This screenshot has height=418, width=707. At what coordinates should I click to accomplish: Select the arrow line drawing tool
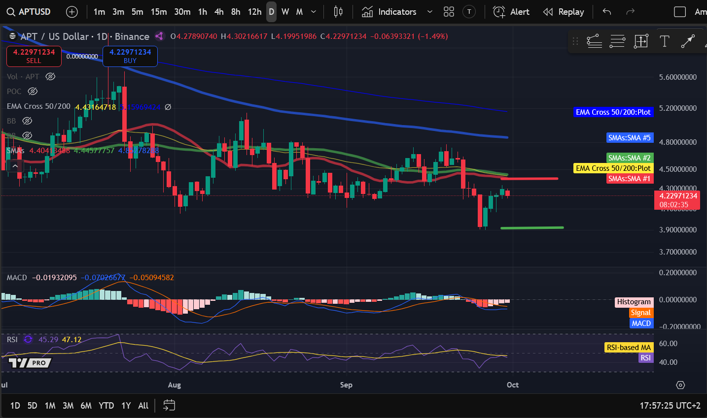pyautogui.click(x=688, y=41)
